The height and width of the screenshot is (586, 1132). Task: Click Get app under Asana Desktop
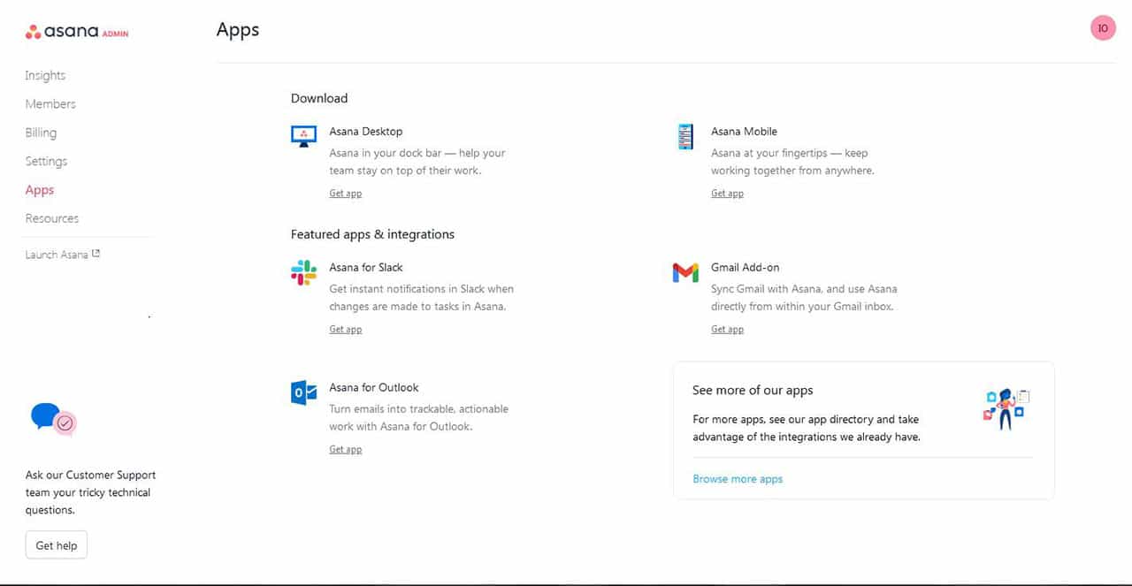[x=346, y=194]
